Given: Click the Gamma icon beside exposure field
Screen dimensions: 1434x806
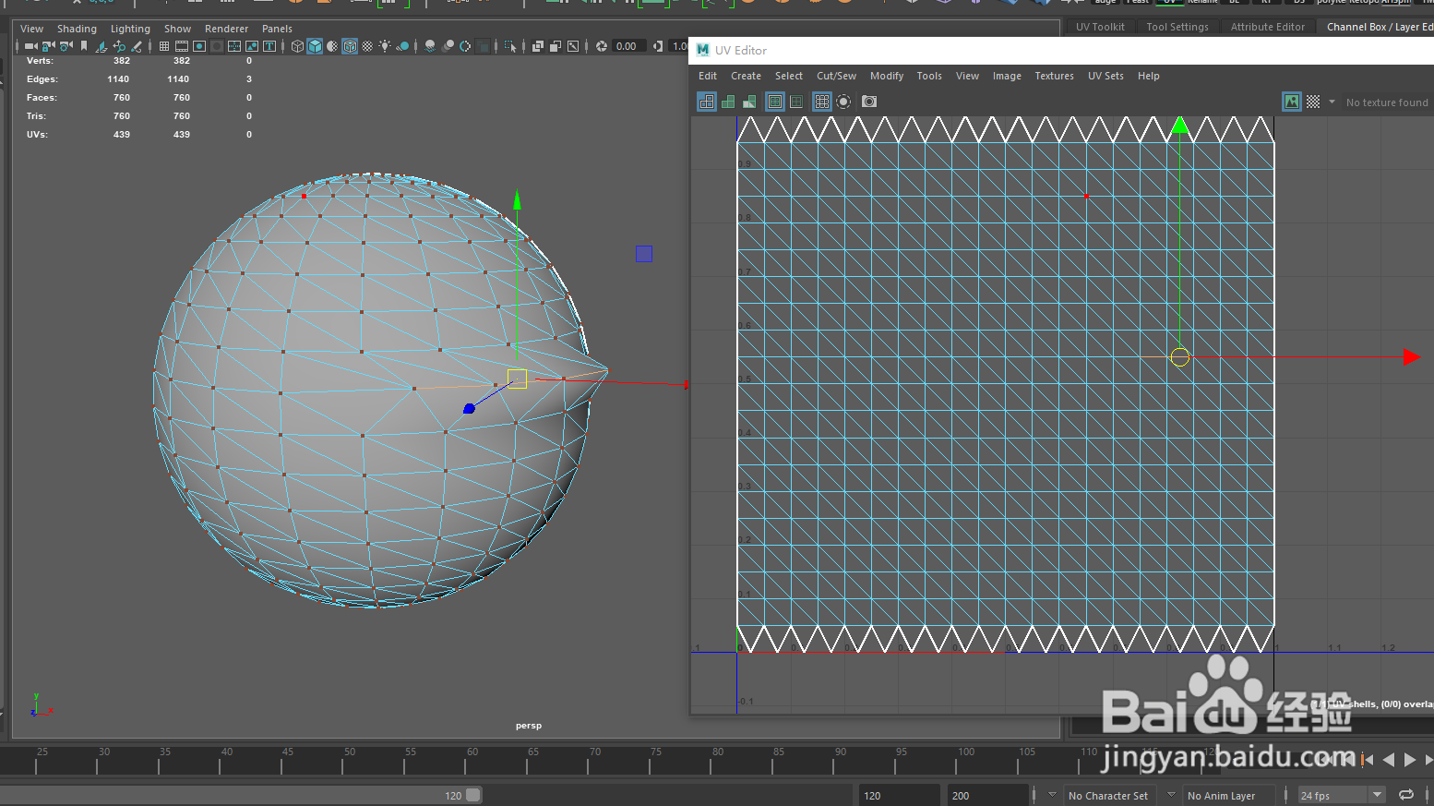Looking at the screenshot, I should 658,46.
